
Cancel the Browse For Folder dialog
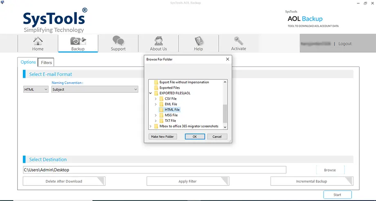[x=217, y=136]
